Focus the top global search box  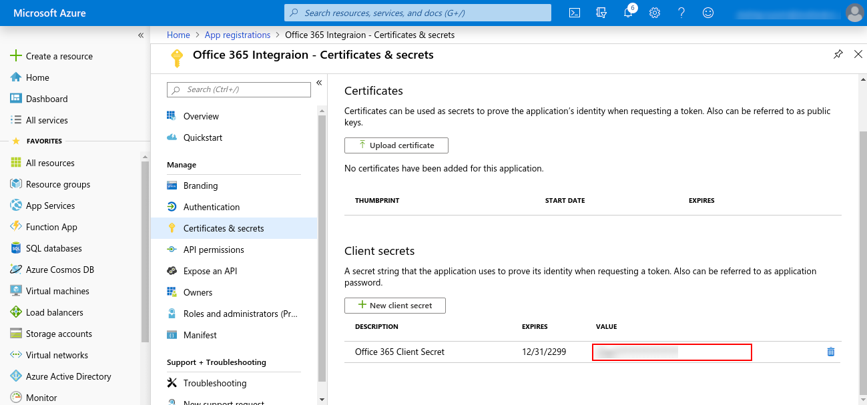point(418,13)
